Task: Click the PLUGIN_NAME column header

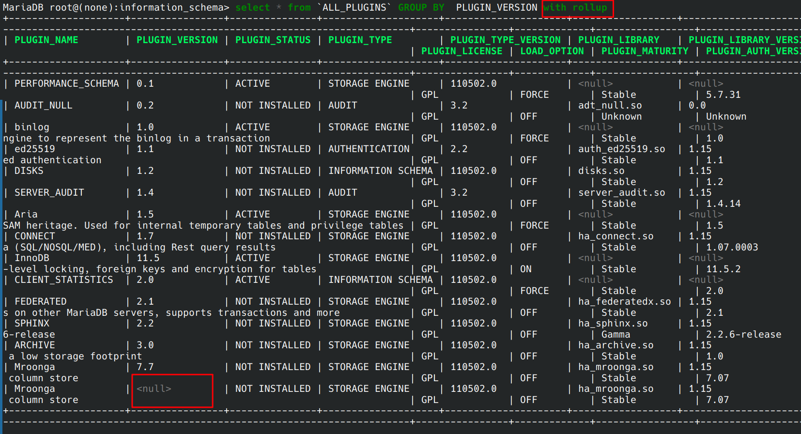Action: (x=46, y=40)
